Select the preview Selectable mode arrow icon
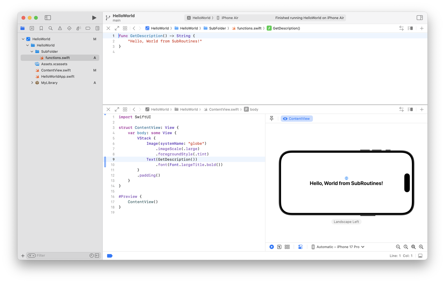This screenshot has height=283, width=445. point(279,247)
